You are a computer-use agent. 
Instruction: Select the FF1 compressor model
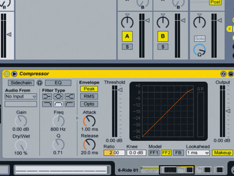point(154,153)
